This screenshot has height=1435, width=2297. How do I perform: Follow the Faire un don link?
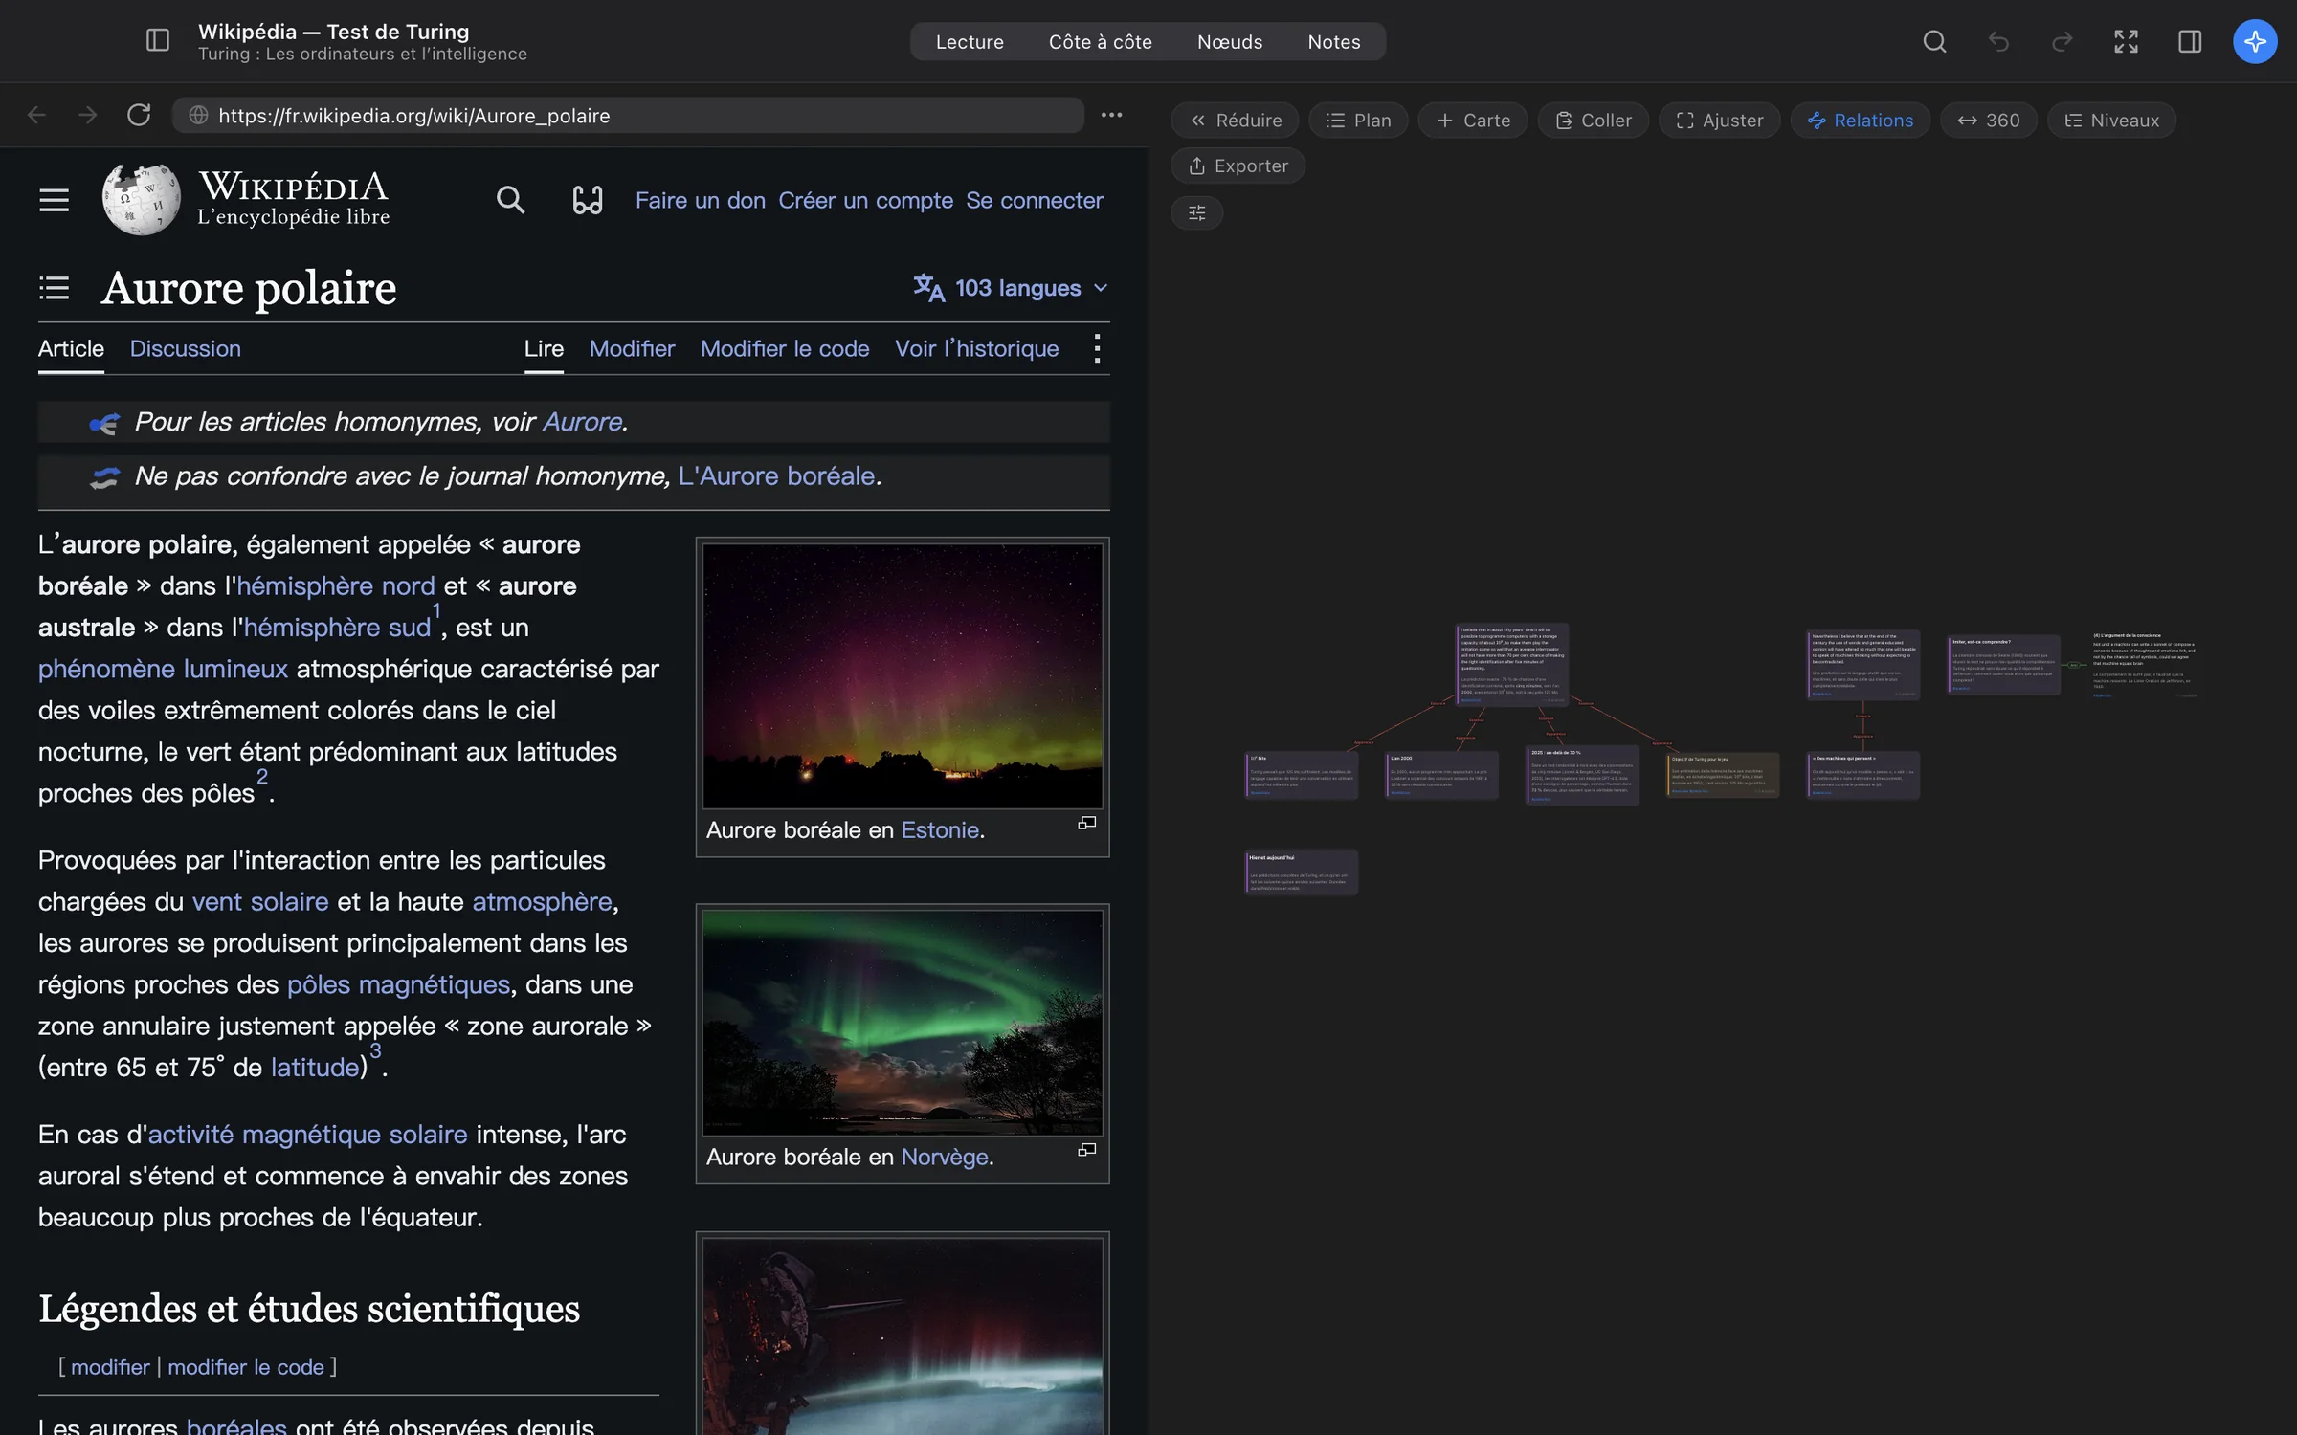pos(700,200)
